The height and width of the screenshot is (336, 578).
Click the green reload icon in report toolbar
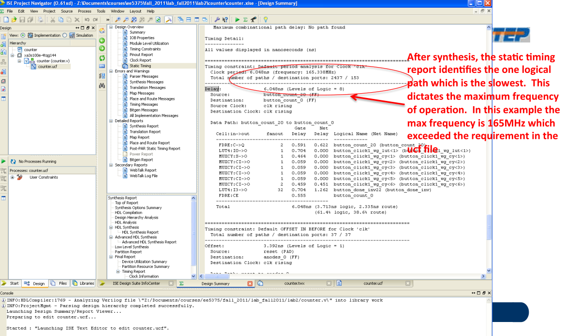click(102, 58)
